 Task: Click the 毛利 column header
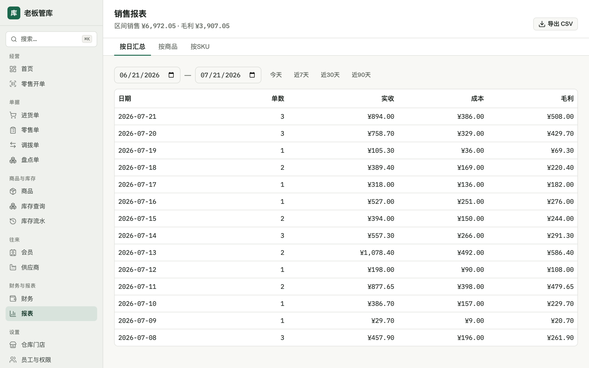point(567,99)
